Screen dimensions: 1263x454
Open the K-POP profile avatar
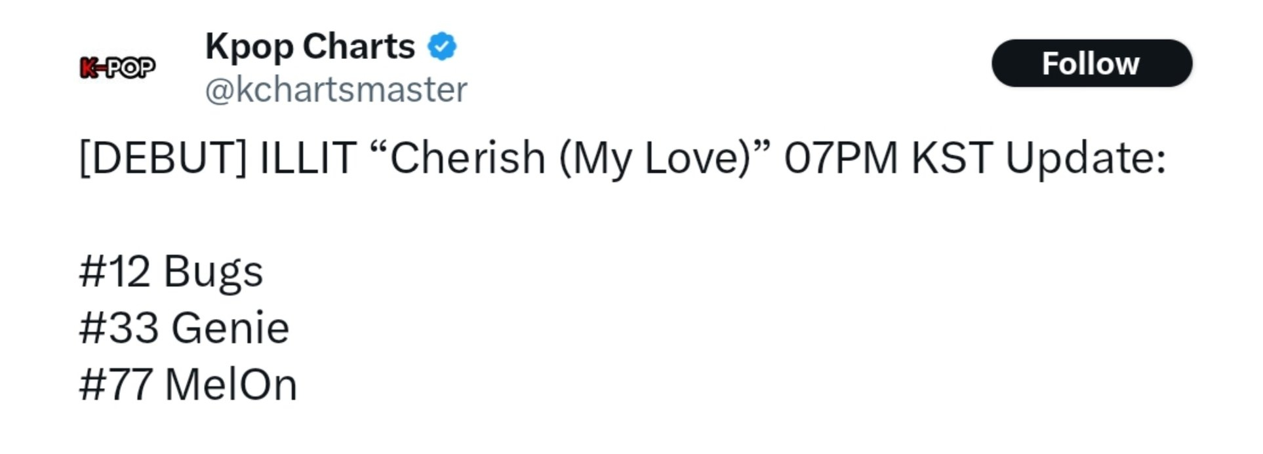[x=117, y=67]
